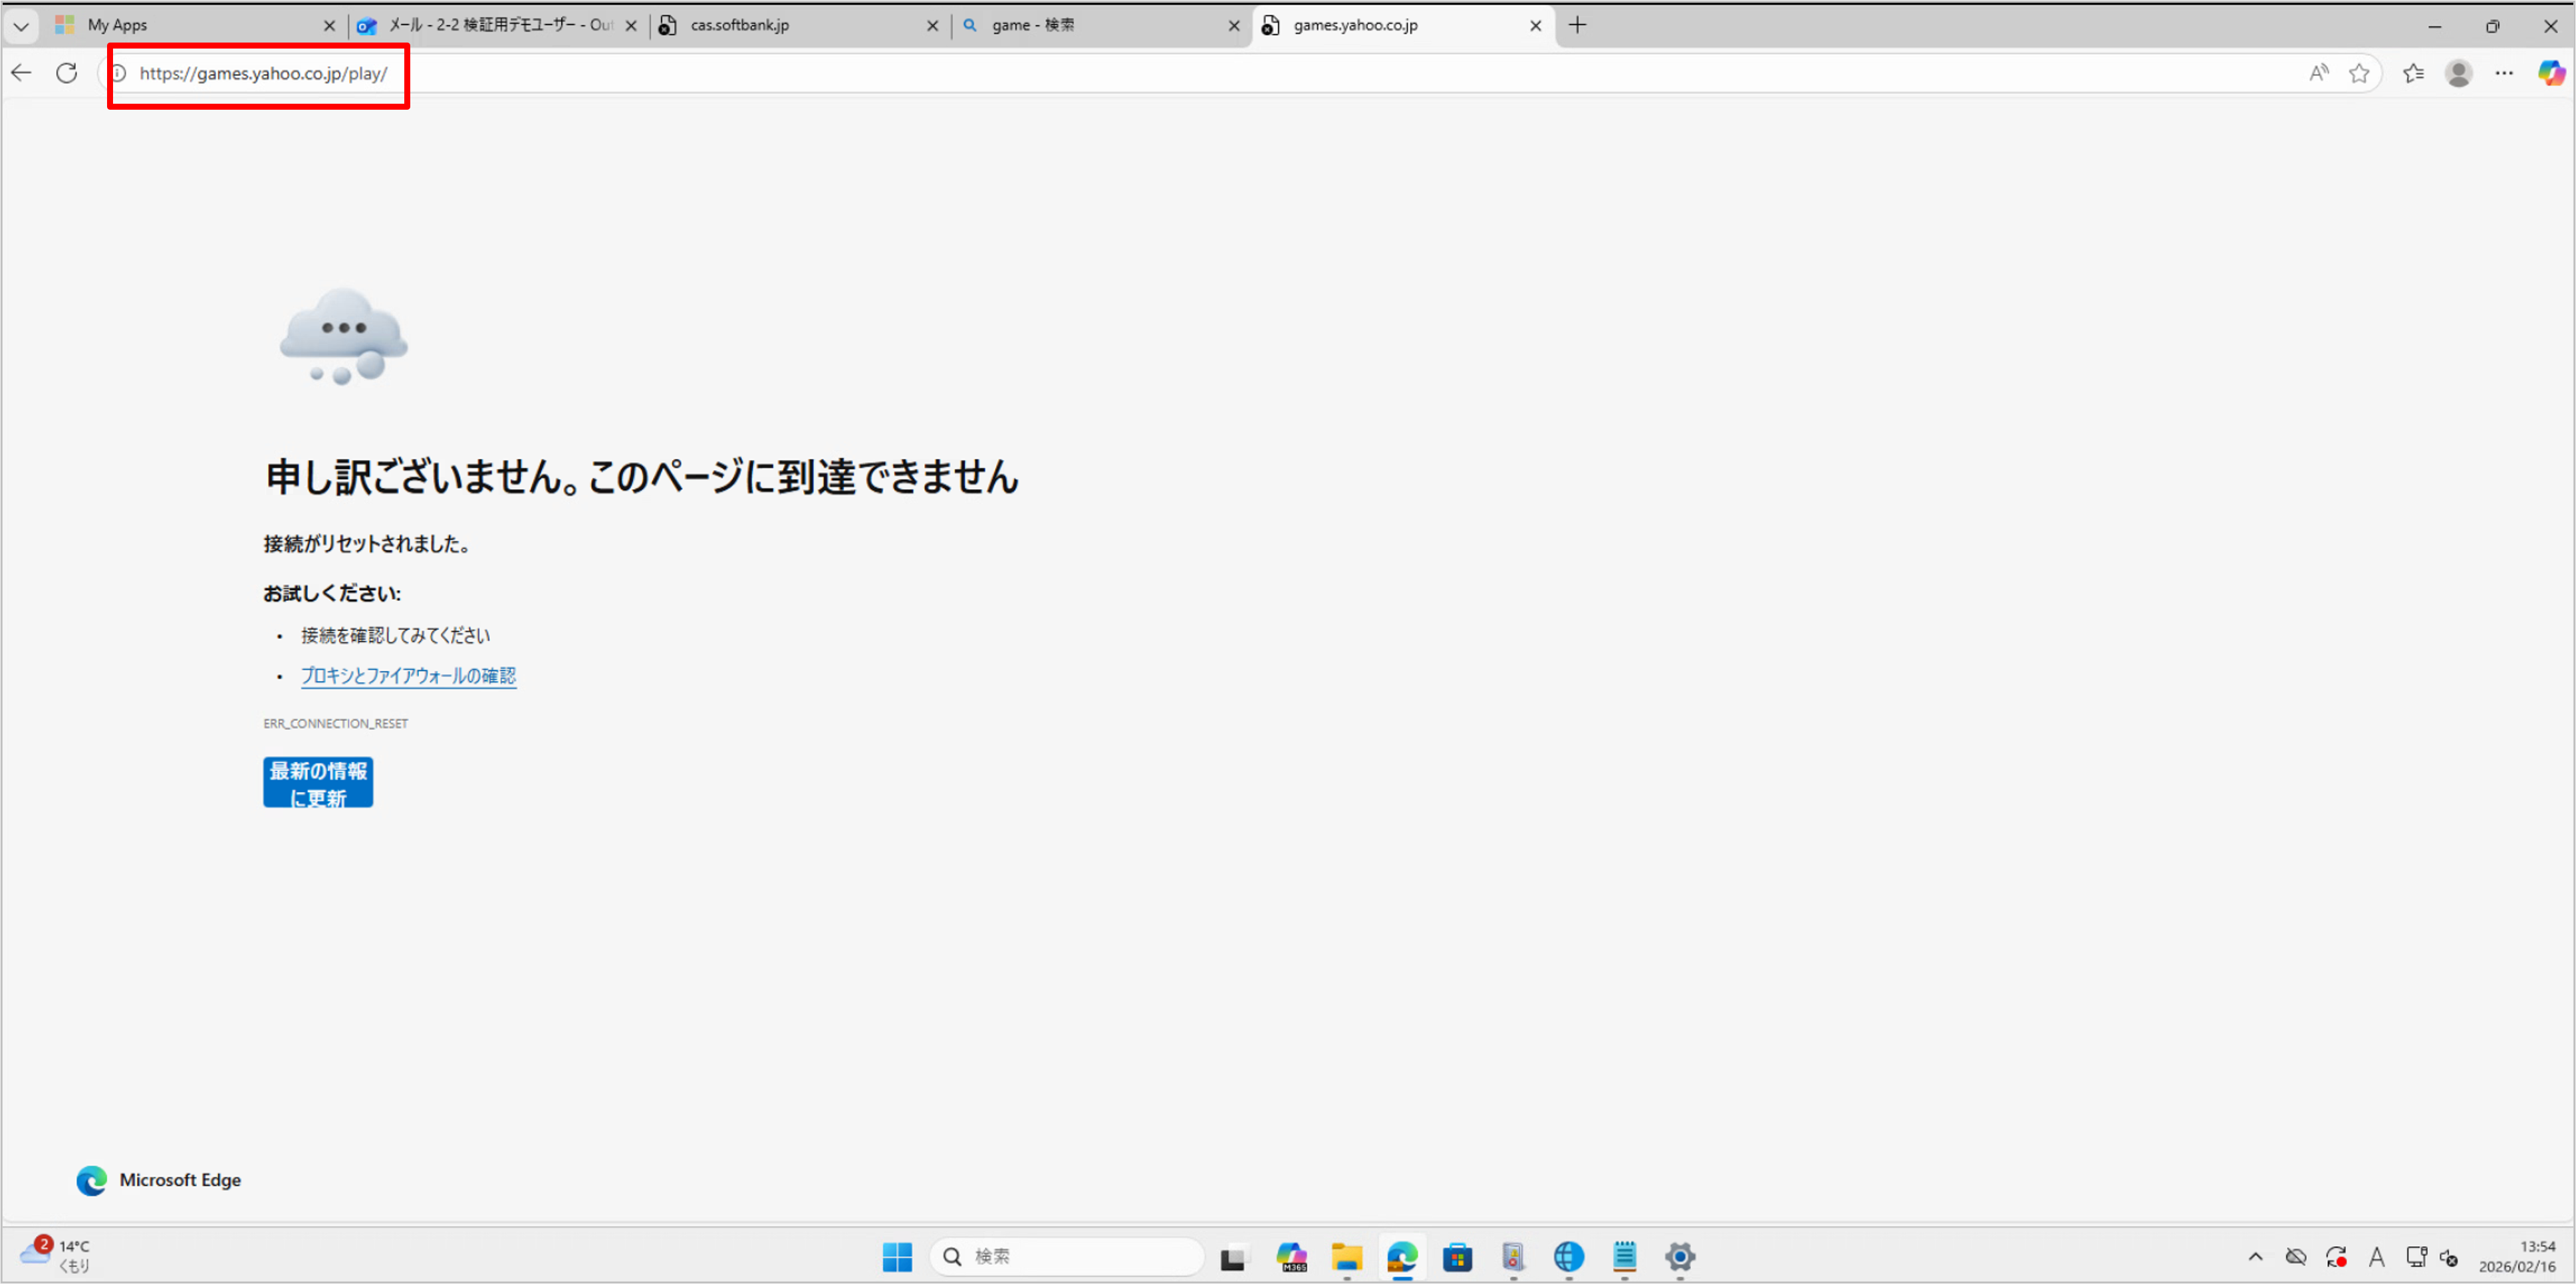This screenshot has width=2576, height=1284.
Task: Show hidden system tray icons
Action: (x=2255, y=1257)
